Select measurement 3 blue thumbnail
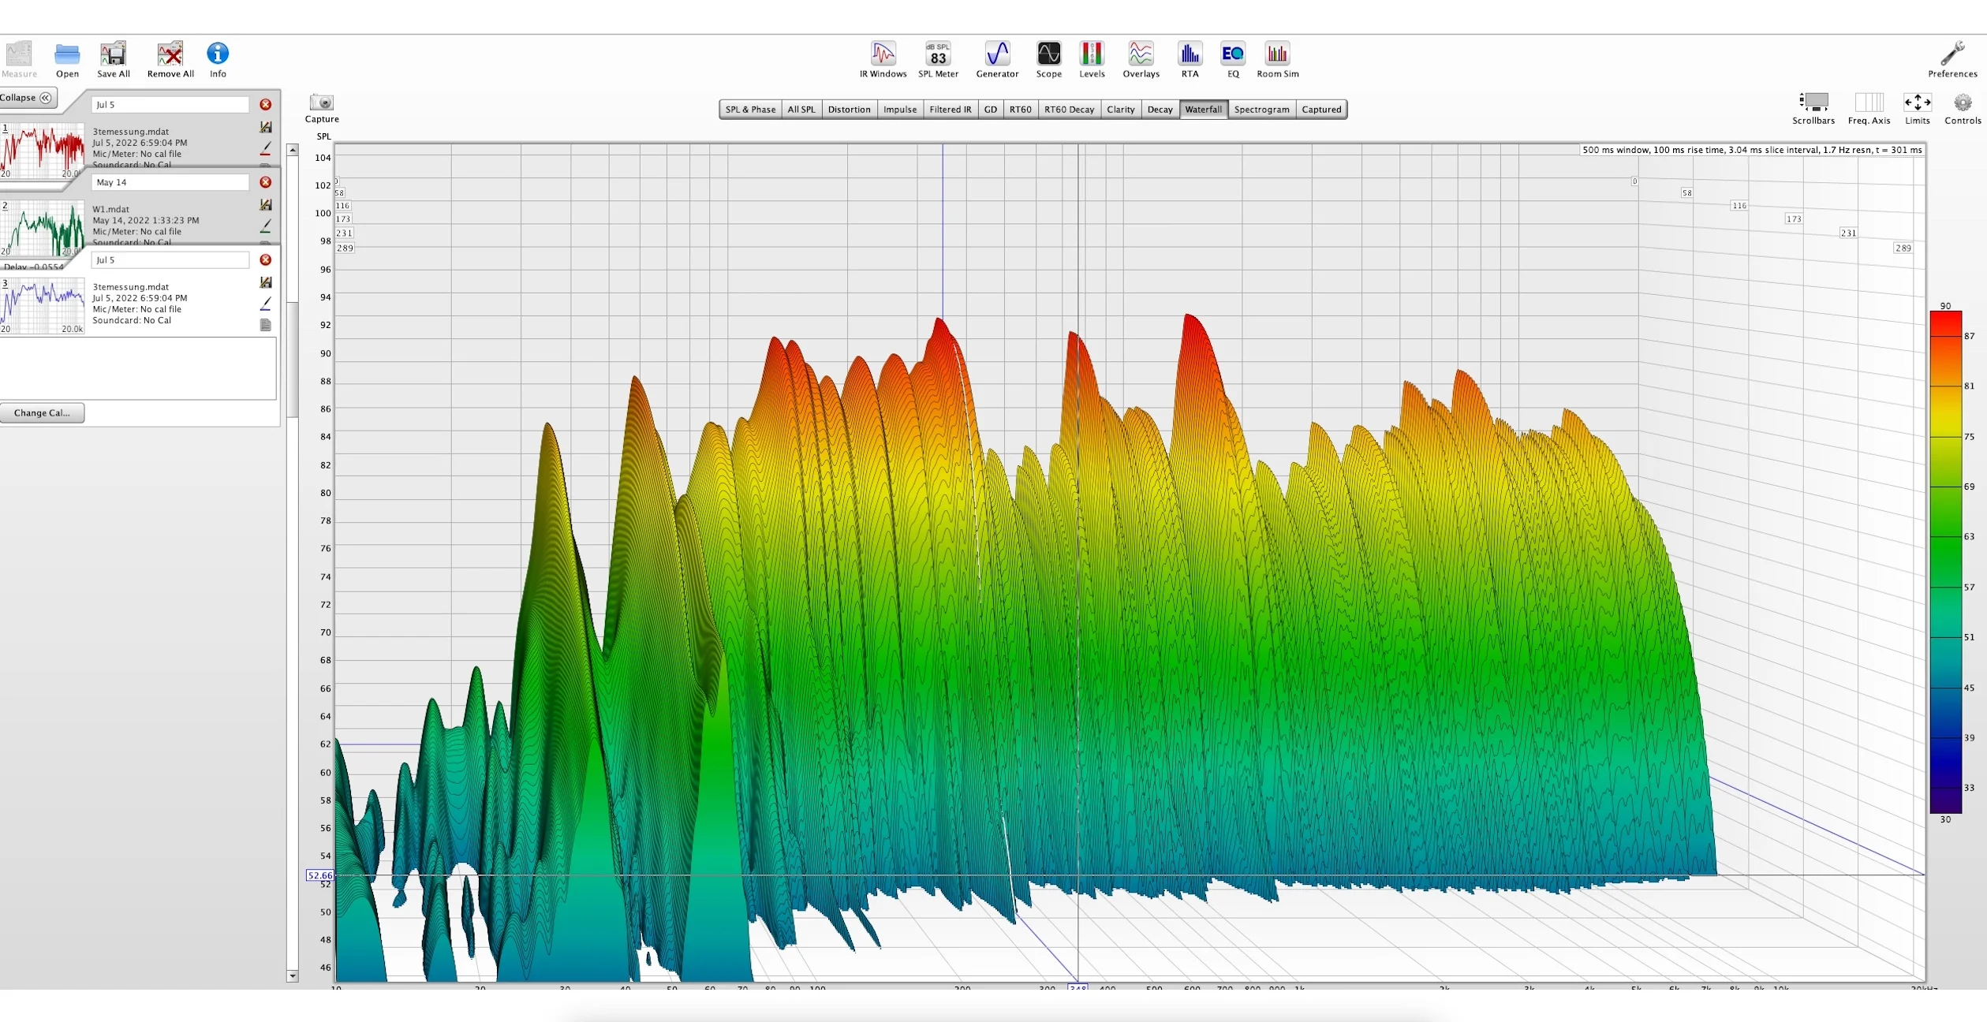Viewport: 1987px width, 1022px height. 43,305
